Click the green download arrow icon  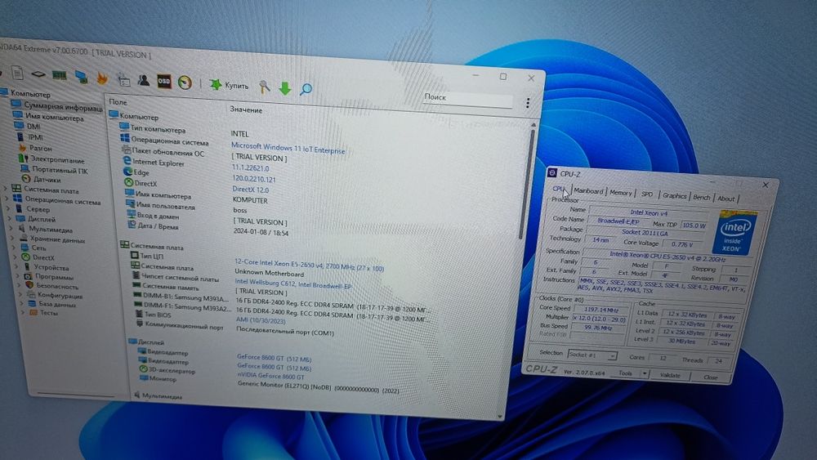(284, 88)
